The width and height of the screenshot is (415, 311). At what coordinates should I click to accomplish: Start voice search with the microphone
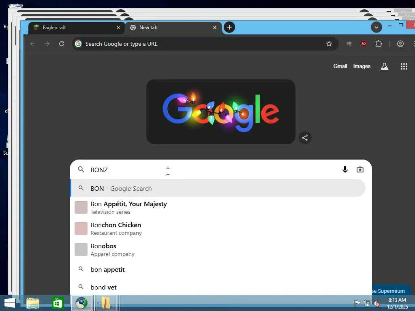[x=345, y=170]
